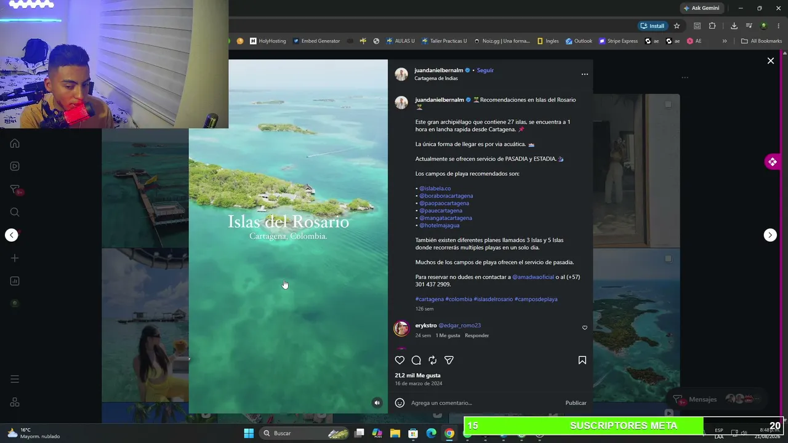Open the hamburger More menu in the sidebar
The image size is (788, 443).
point(15,379)
